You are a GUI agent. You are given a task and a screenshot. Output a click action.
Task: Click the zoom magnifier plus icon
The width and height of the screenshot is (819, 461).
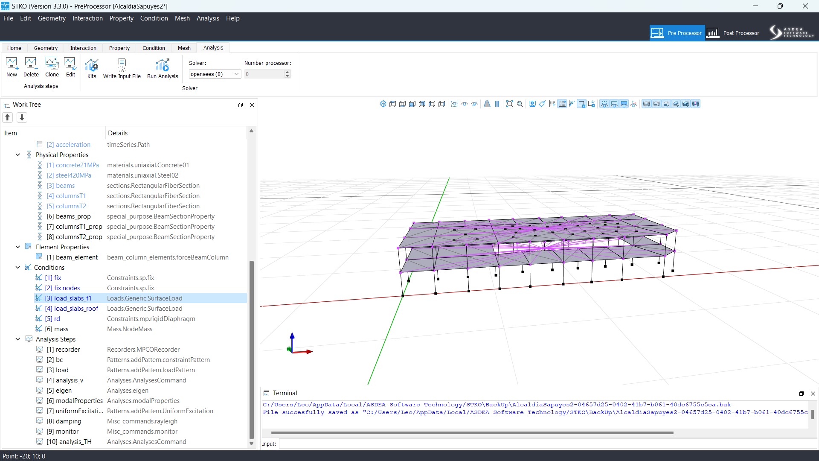pyautogui.click(x=520, y=104)
